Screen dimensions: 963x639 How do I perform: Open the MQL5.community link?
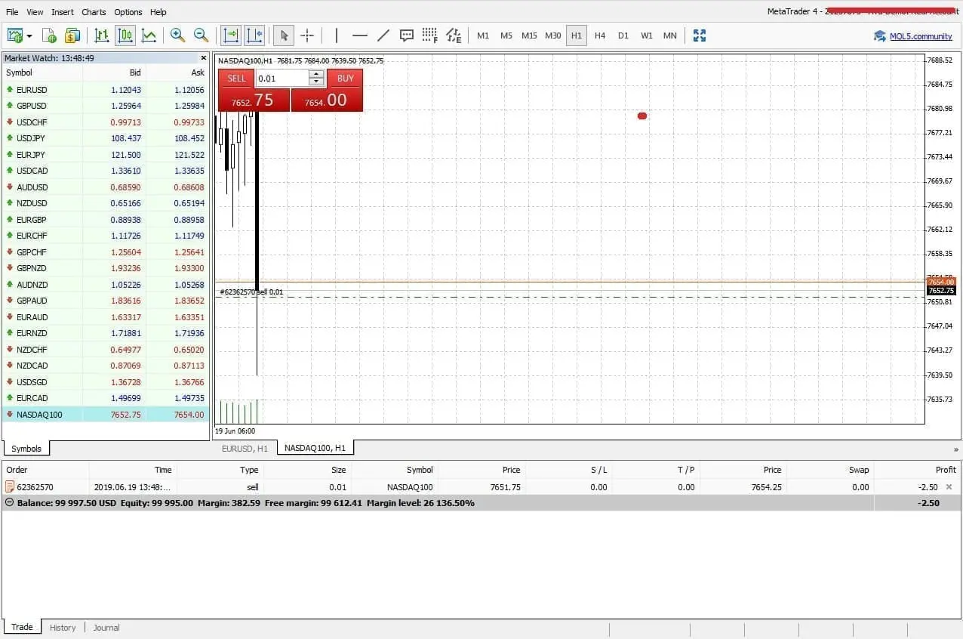click(920, 35)
